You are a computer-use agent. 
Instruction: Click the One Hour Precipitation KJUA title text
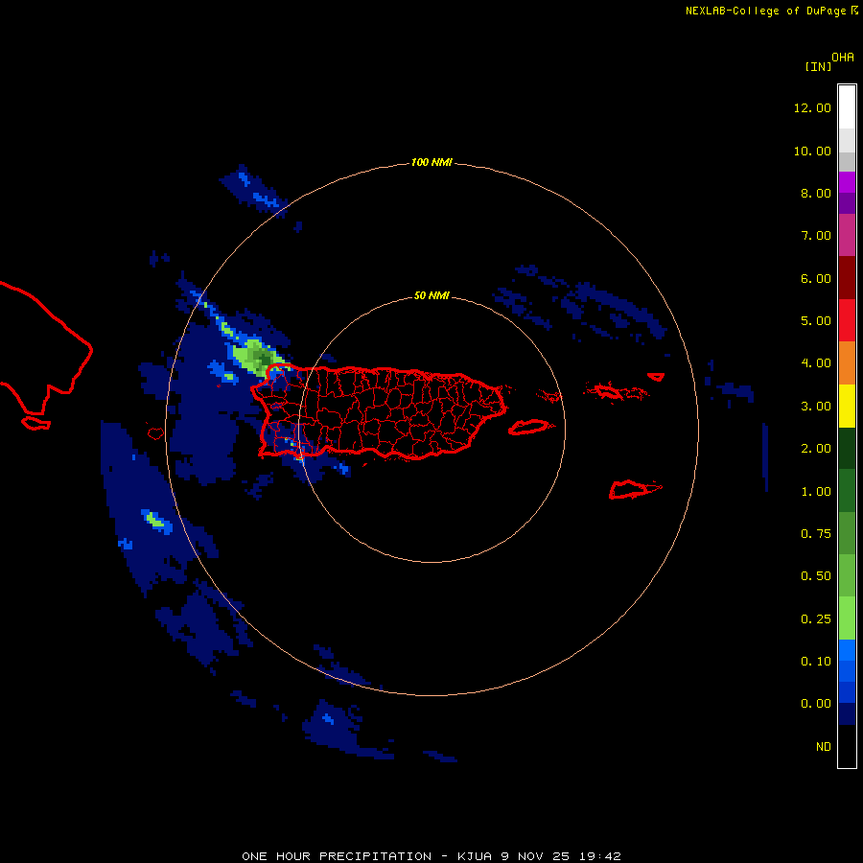click(x=431, y=856)
